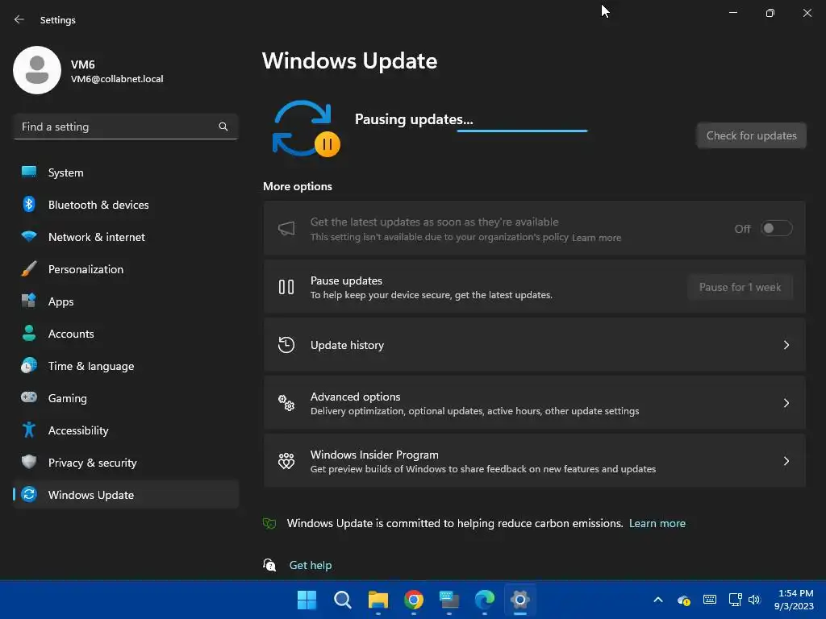Screen dimensions: 826x619
Task: Open Windows Start menu
Action: 307,600
